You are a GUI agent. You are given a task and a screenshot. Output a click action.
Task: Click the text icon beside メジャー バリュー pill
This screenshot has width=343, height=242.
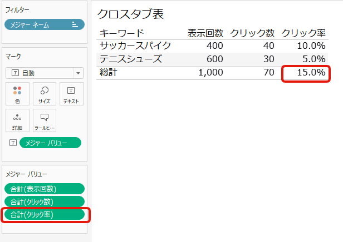[x=13, y=143]
